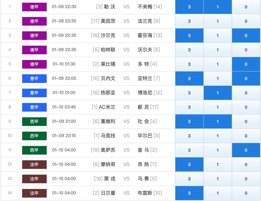
Task: Select the 3 option for AC米兰 vs 都灵
Action: click(x=189, y=107)
